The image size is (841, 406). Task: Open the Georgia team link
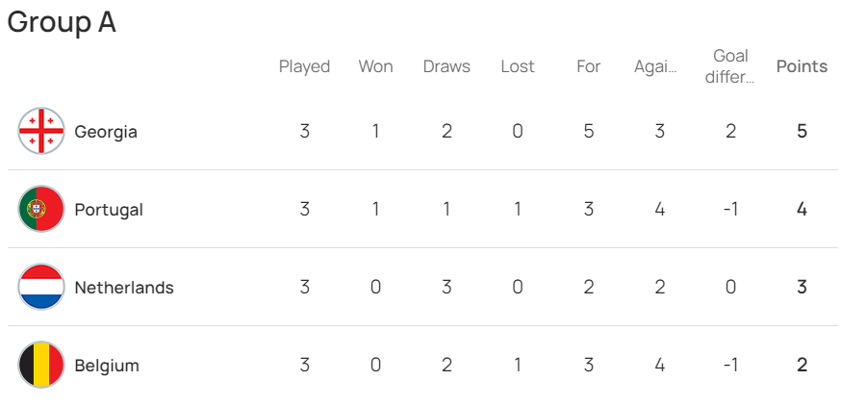pyautogui.click(x=106, y=132)
